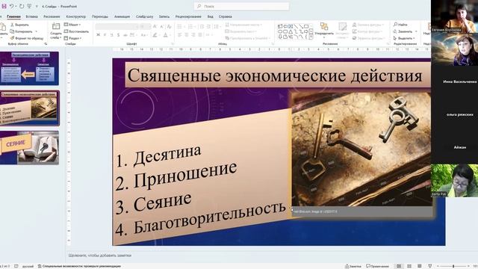This screenshot has width=478, height=269.
Task: Insert rectangle shape from shapes gallery
Action: pos(306,26)
